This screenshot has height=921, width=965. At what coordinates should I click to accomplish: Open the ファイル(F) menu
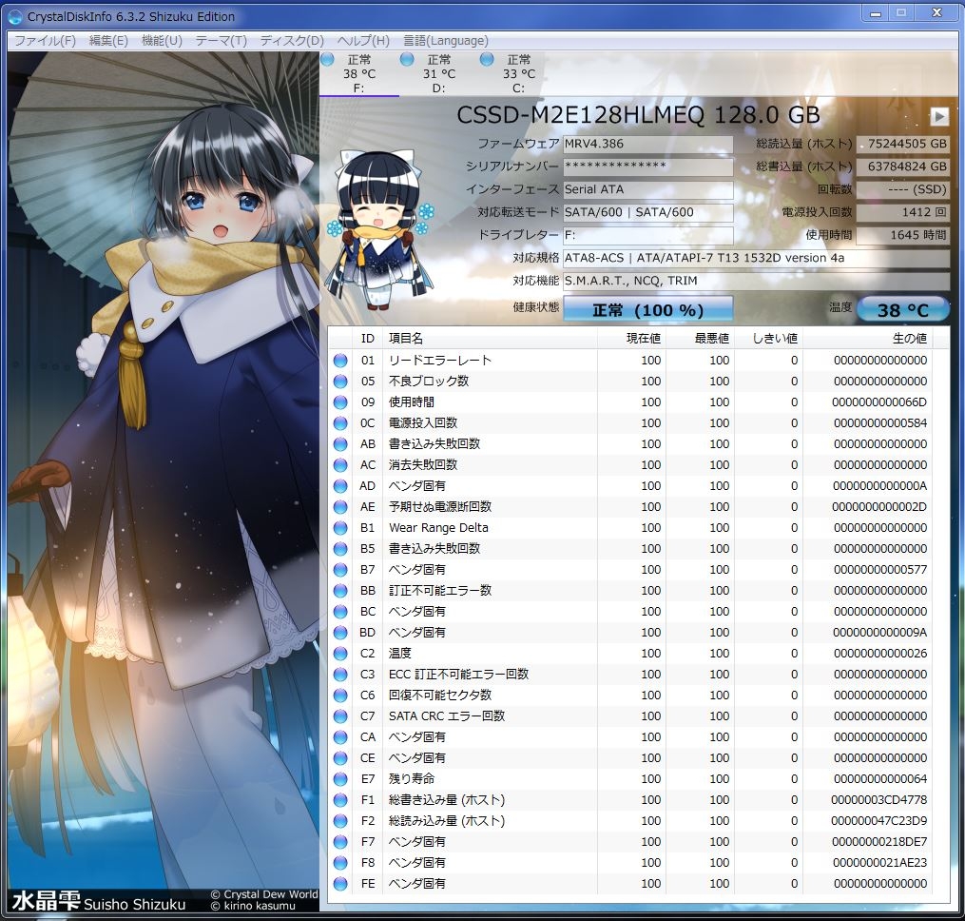tap(45, 41)
